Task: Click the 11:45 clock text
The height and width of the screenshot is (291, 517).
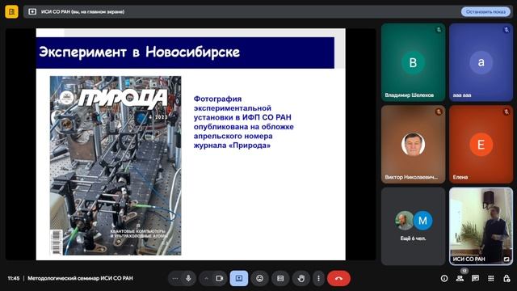Action: [x=14, y=278]
